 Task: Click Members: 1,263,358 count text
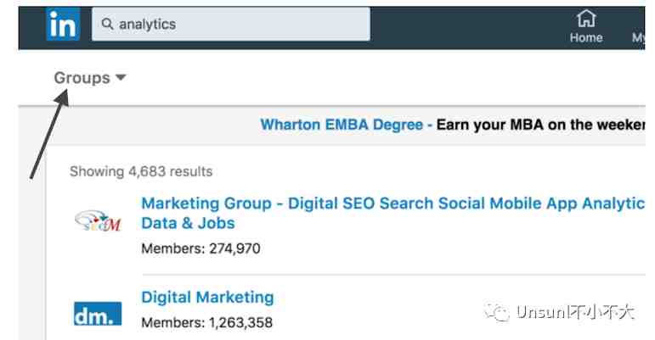pos(206,322)
